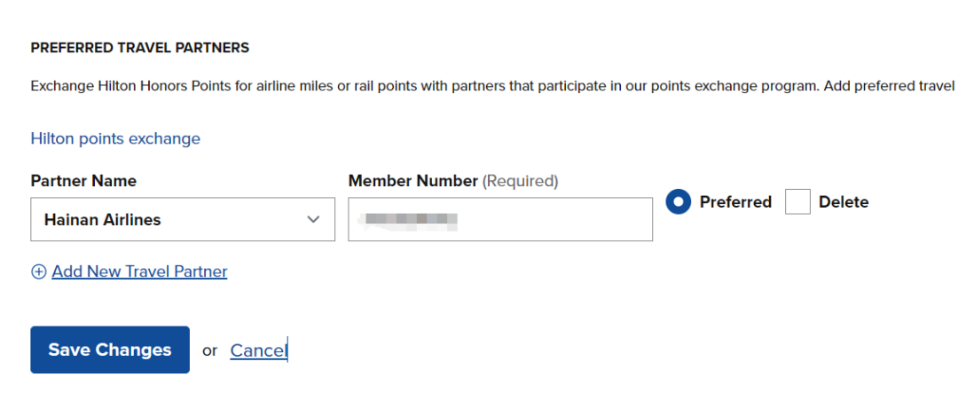This screenshot has width=958, height=393.
Task: Click the Preferred label text
Action: [735, 201]
